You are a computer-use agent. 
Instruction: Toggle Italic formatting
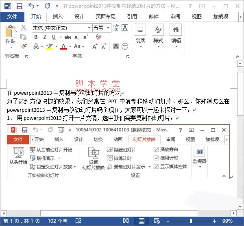click(45, 37)
